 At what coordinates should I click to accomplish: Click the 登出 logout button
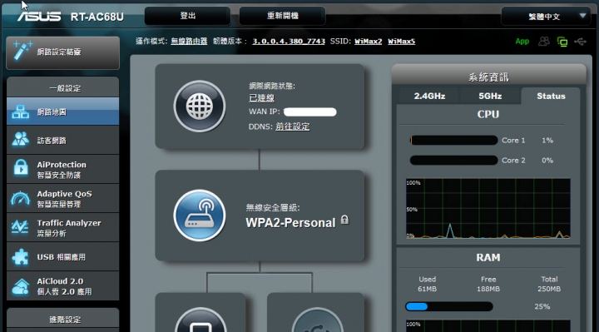187,16
